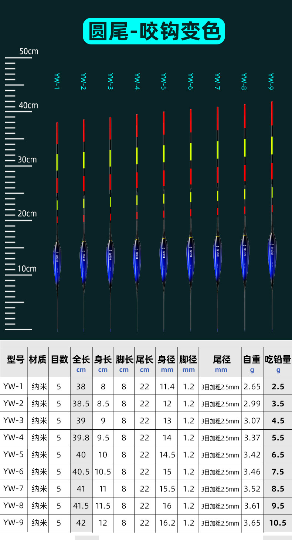The width and height of the screenshot is (292, 540).
Task: Click the total length value 38.5
Action: (x=81, y=403)
